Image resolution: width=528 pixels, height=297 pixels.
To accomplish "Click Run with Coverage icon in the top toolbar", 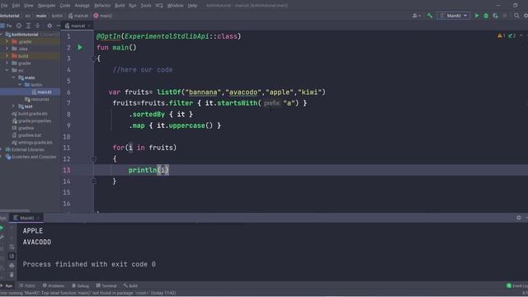I will tap(495, 16).
